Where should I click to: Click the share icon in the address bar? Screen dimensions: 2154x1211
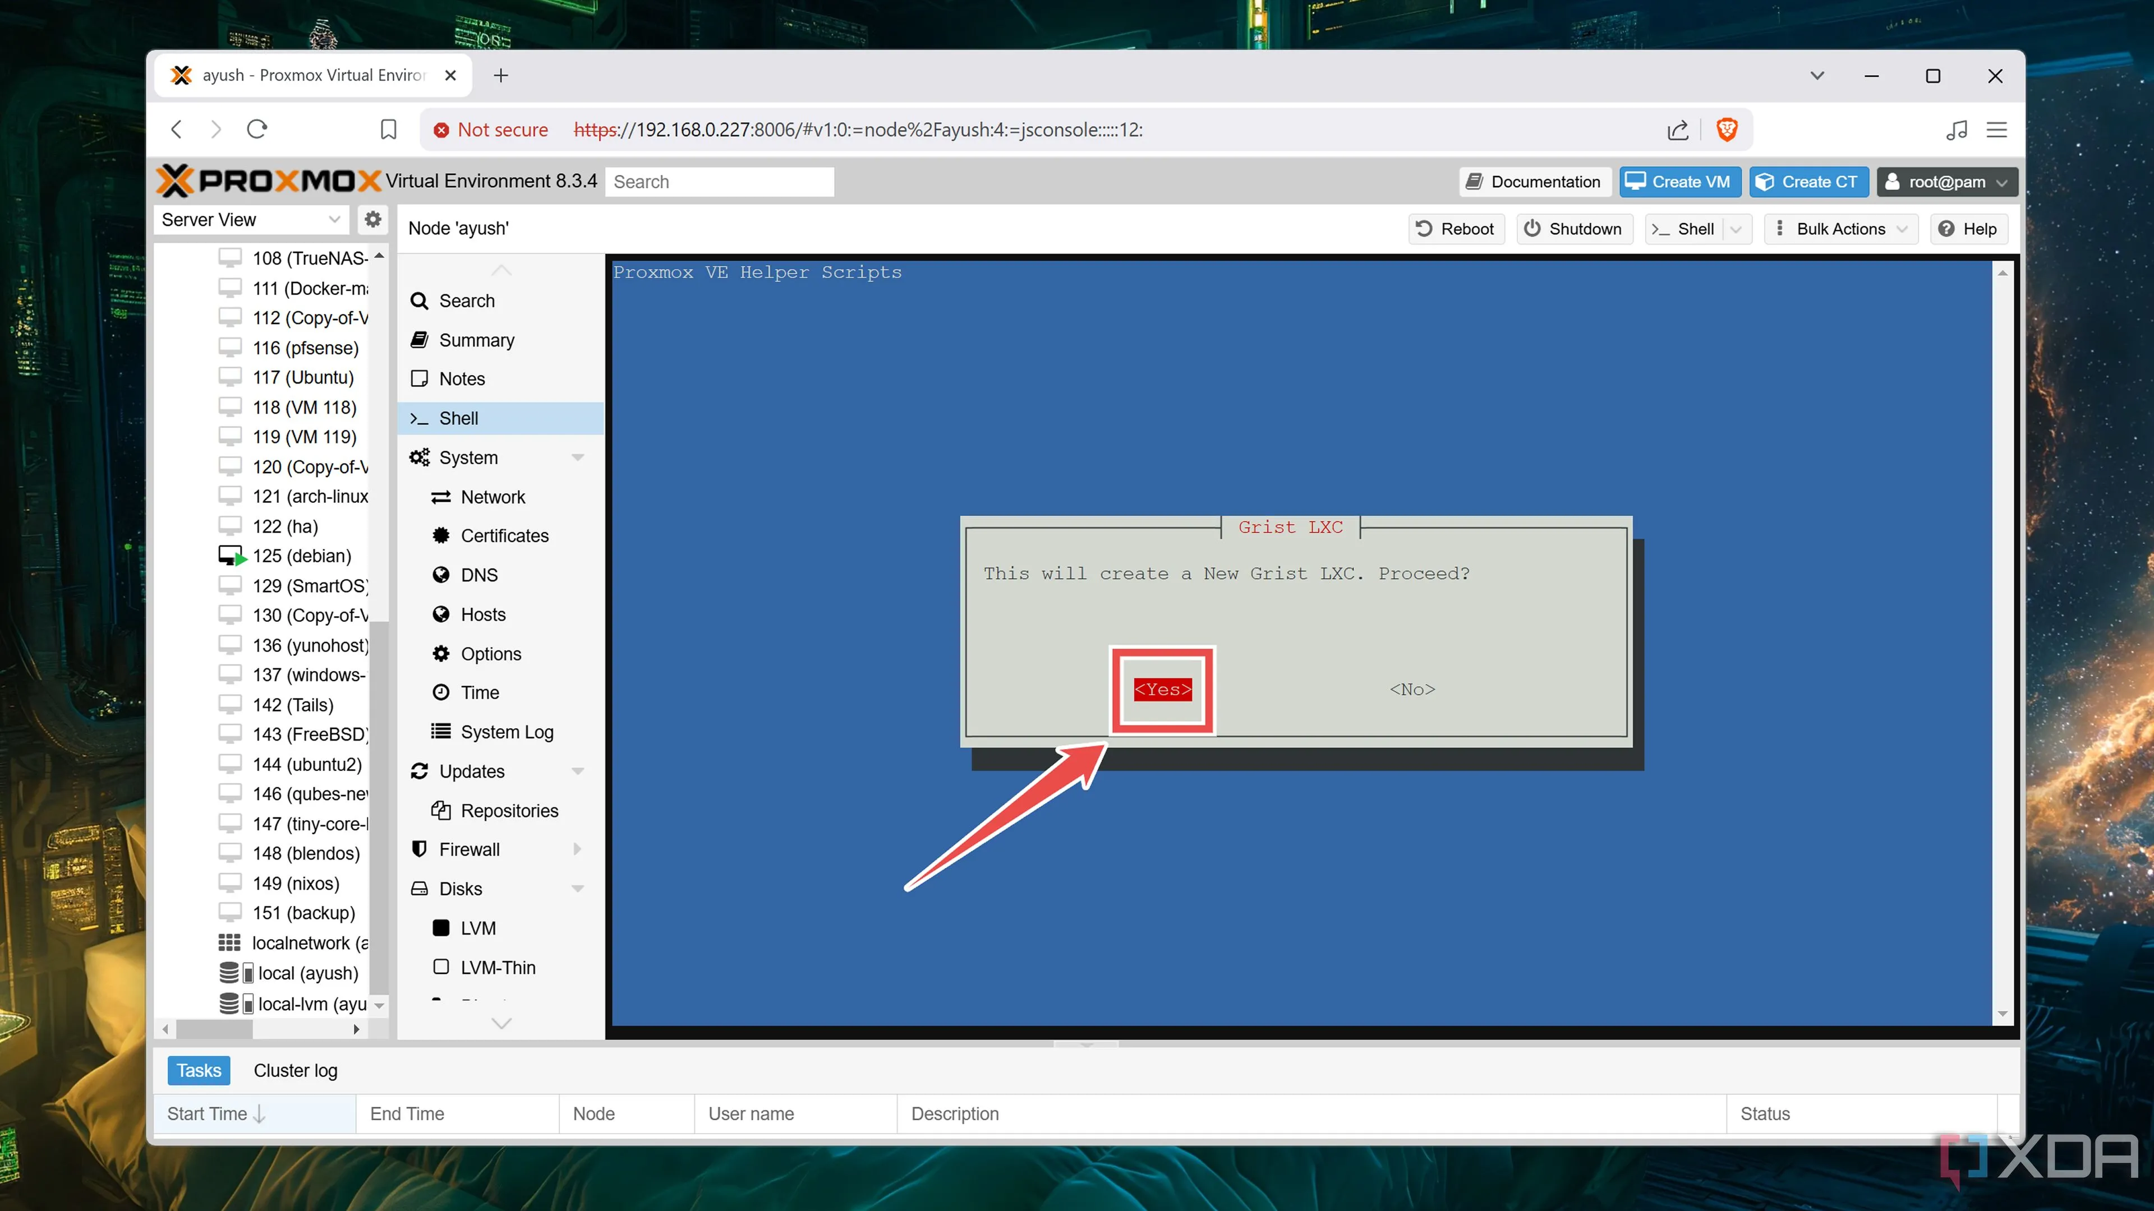point(1677,130)
